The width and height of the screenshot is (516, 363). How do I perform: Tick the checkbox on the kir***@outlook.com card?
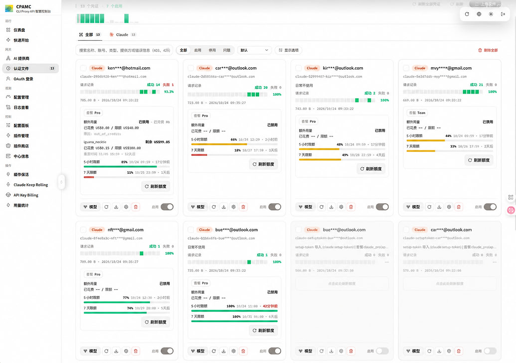point(299,68)
